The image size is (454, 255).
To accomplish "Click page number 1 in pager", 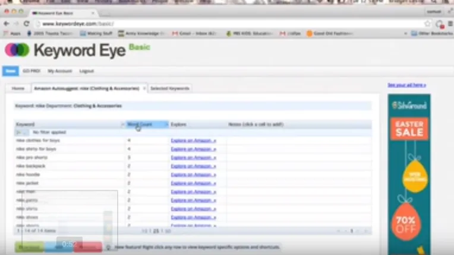I will 352,231.
